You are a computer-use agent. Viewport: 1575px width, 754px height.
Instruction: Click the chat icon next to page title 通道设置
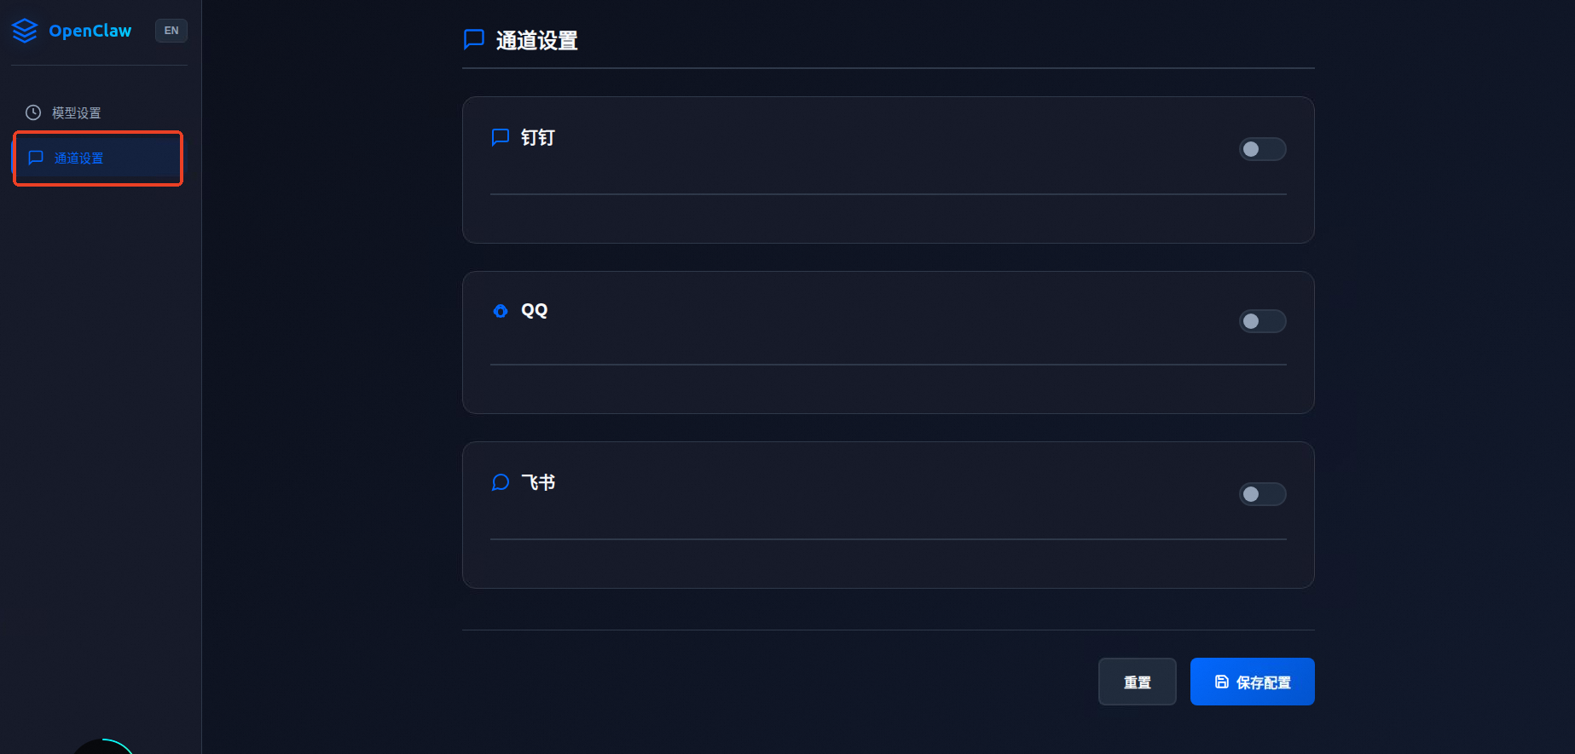(474, 39)
